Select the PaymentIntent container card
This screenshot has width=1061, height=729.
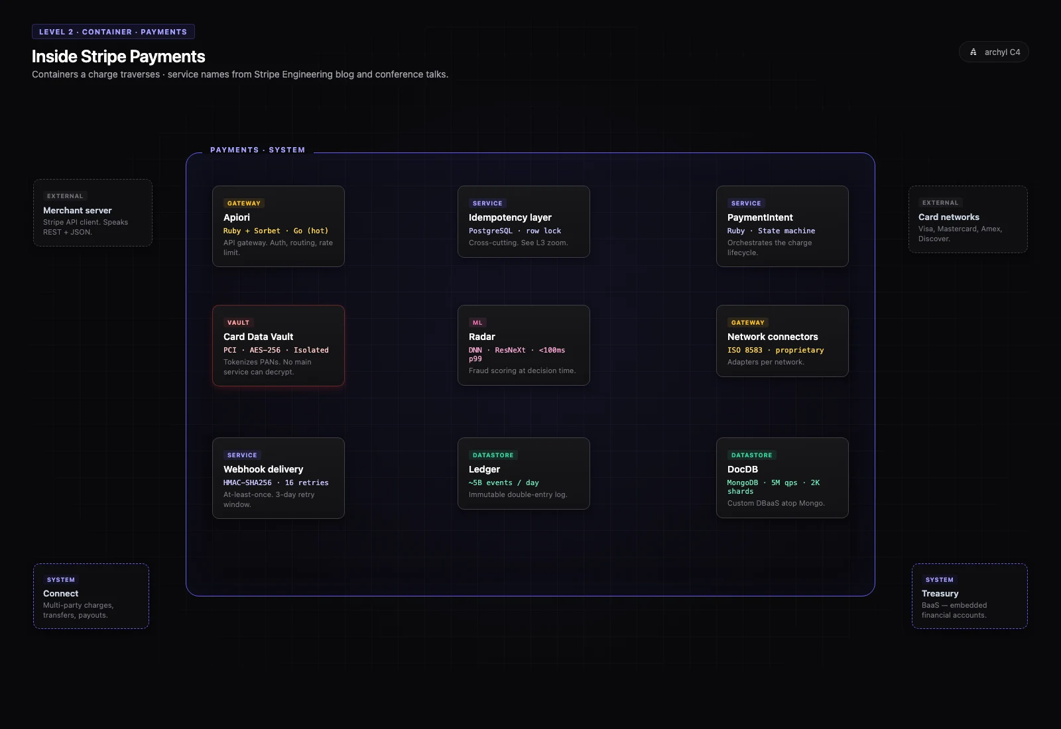tap(782, 226)
